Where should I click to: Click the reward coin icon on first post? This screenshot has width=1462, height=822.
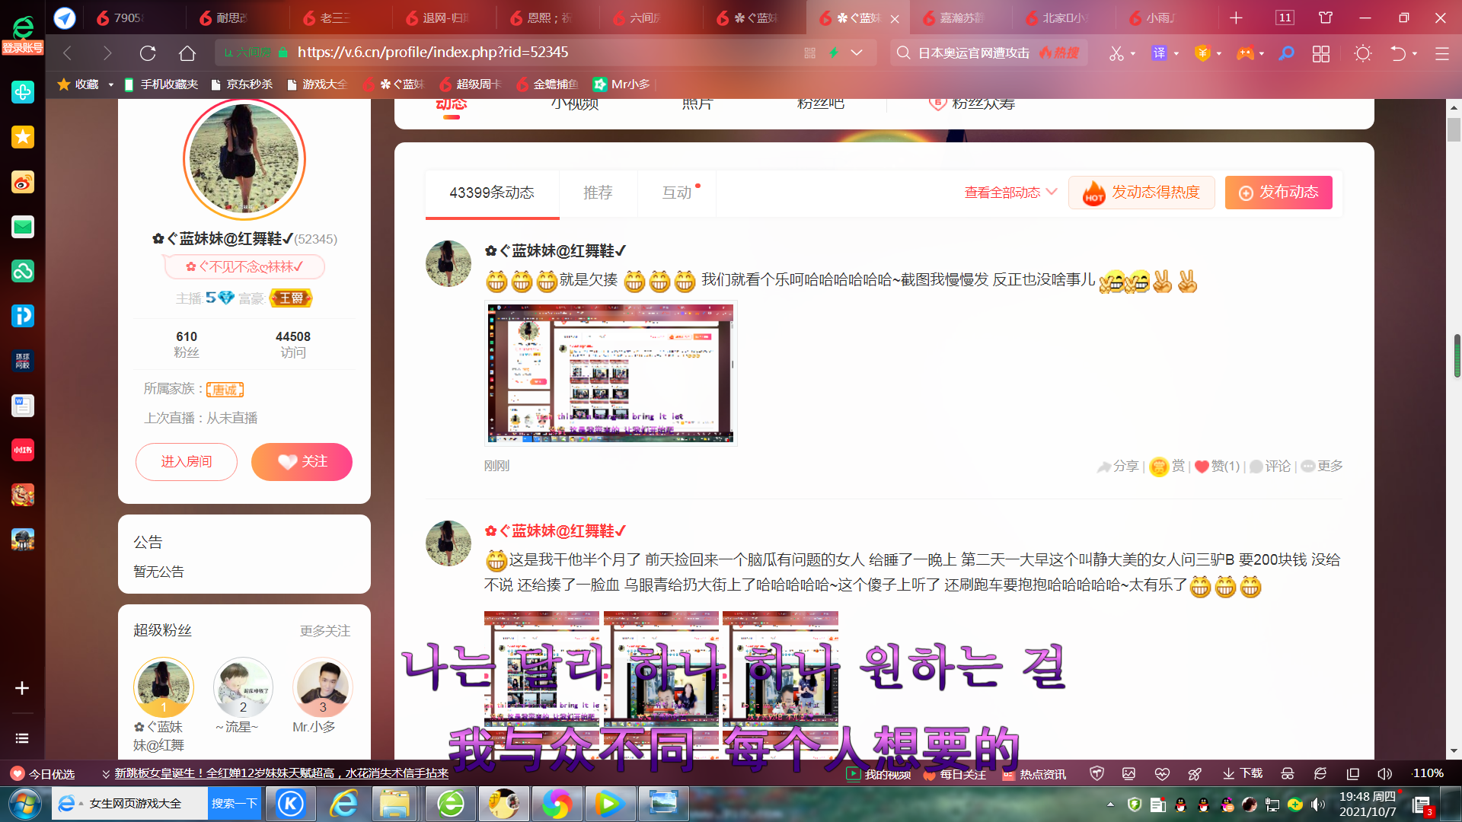[x=1159, y=467]
